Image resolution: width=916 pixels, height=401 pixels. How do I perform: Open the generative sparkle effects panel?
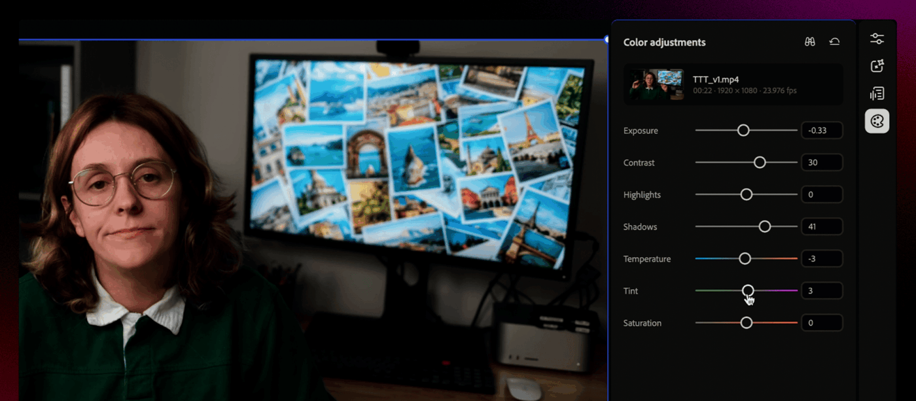click(877, 66)
